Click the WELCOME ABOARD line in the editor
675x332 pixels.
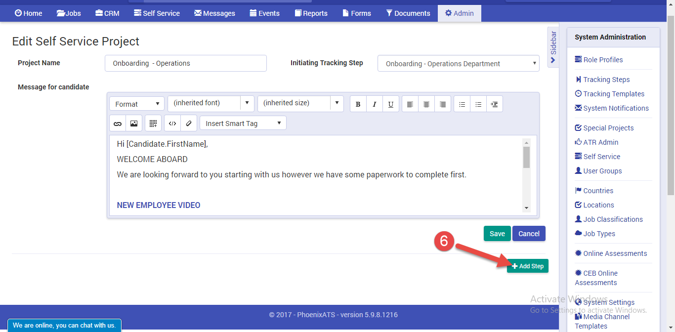coord(152,160)
